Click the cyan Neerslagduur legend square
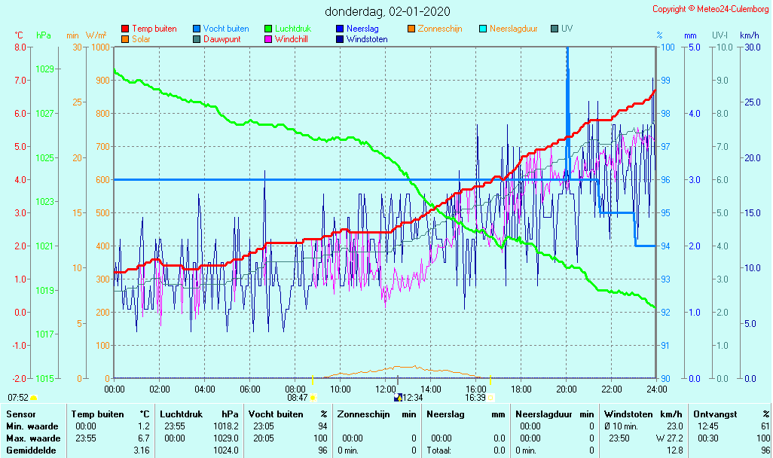The height and width of the screenshot is (458, 773). pos(483,29)
